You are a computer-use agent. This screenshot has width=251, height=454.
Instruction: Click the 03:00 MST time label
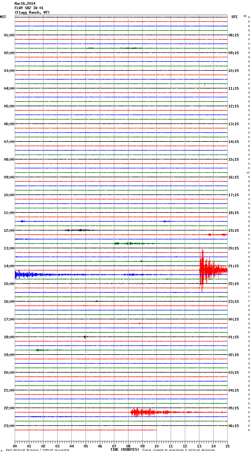tap(9, 71)
